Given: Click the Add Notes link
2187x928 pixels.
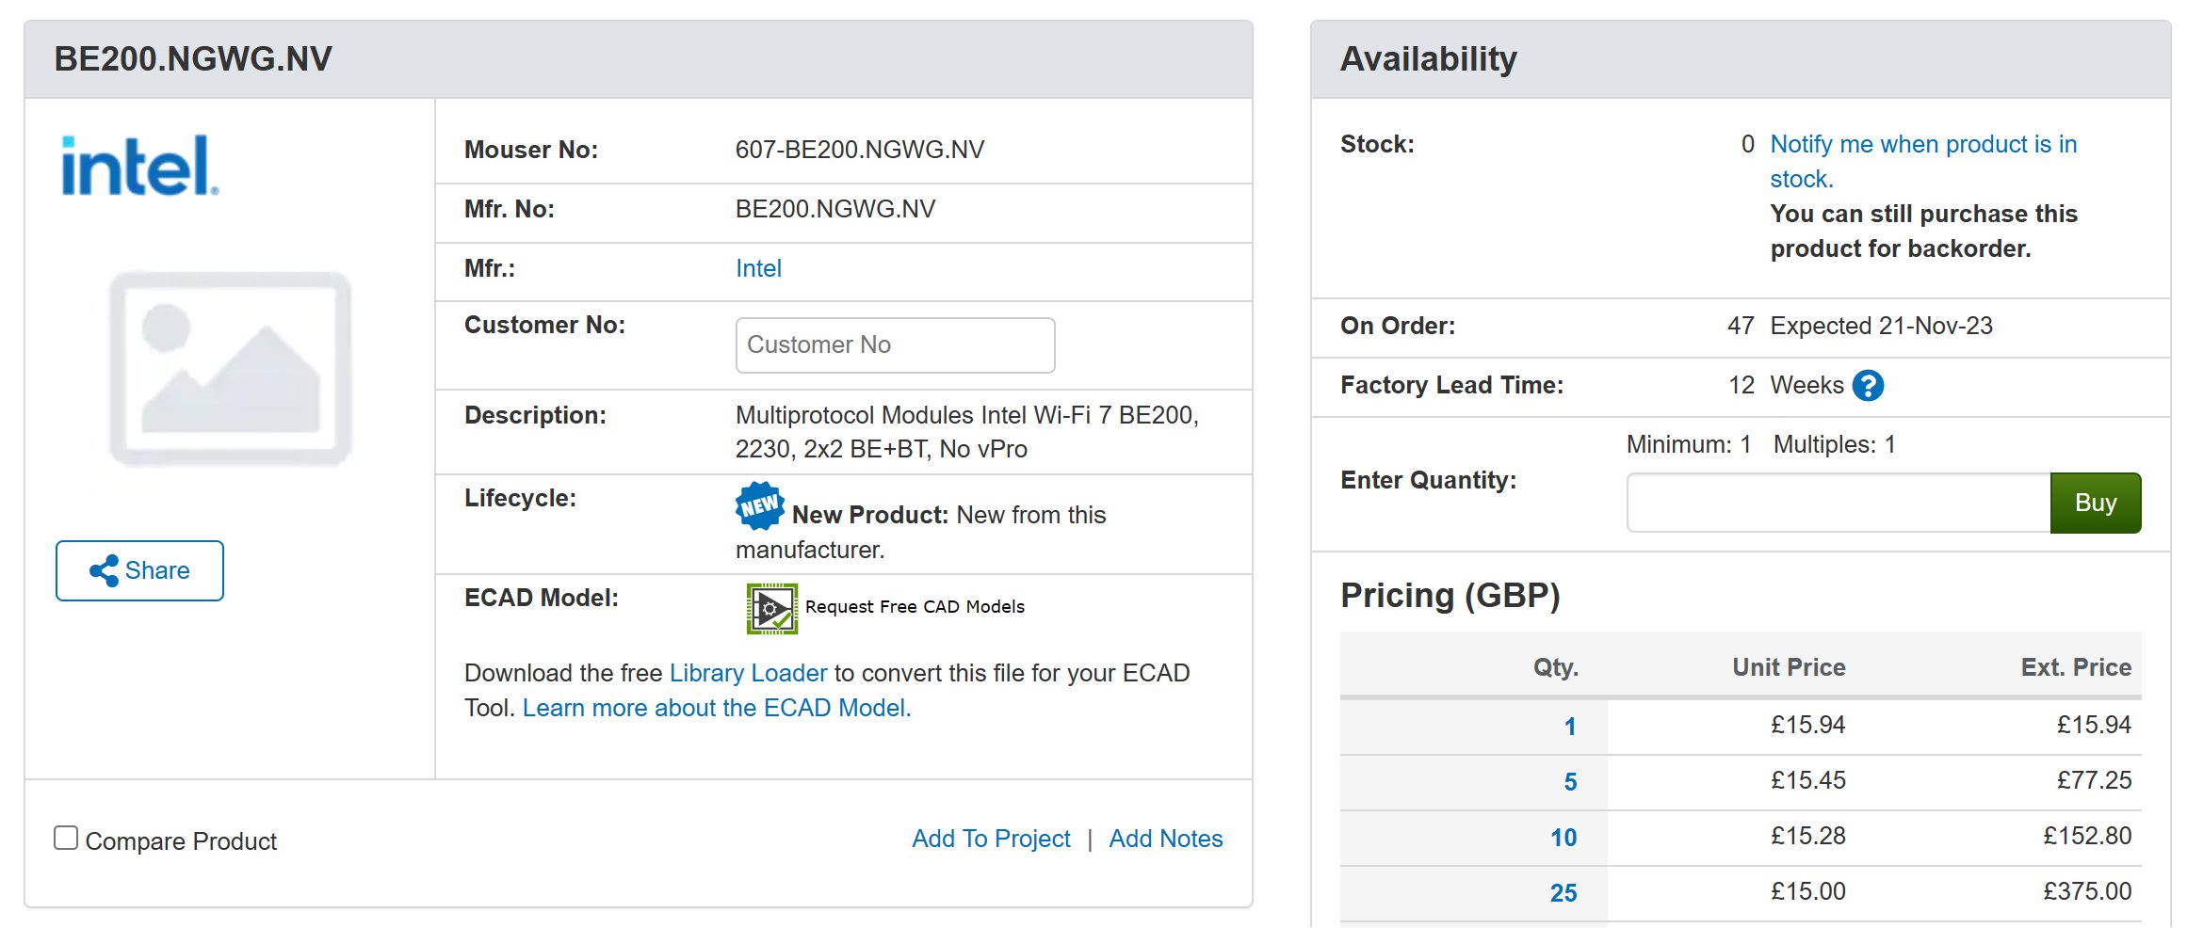Looking at the screenshot, I should click(x=1165, y=839).
